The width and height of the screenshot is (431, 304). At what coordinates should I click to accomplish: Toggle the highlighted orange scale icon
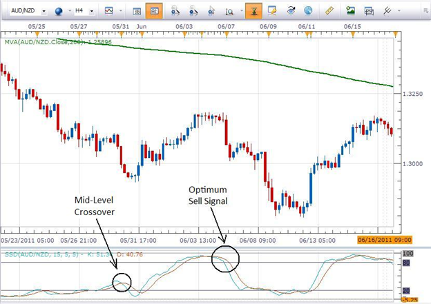pyautogui.click(x=253, y=11)
